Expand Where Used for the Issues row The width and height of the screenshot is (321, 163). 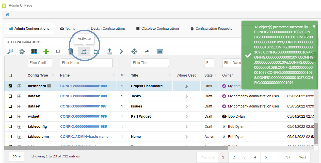(x=187, y=106)
